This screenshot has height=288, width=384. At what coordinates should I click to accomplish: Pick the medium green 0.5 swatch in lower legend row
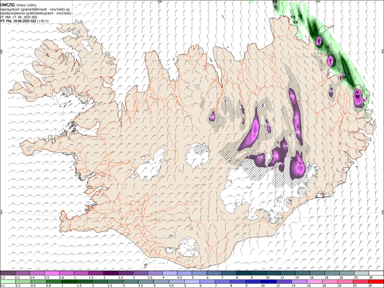tap(38, 281)
